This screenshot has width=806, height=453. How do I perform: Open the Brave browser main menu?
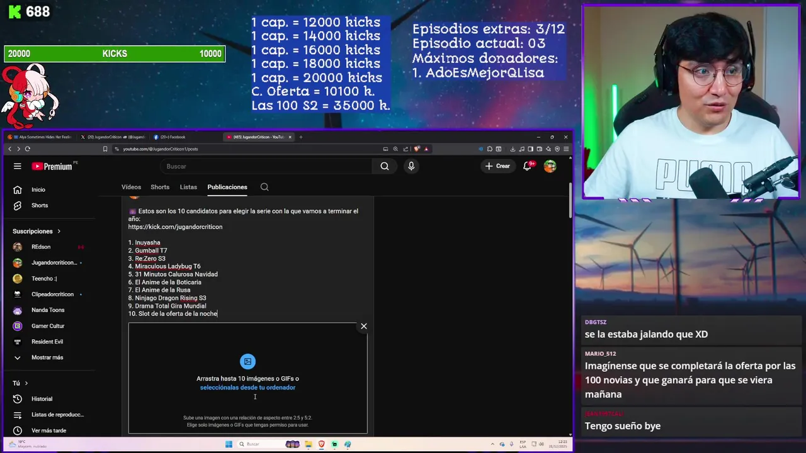[566, 149]
